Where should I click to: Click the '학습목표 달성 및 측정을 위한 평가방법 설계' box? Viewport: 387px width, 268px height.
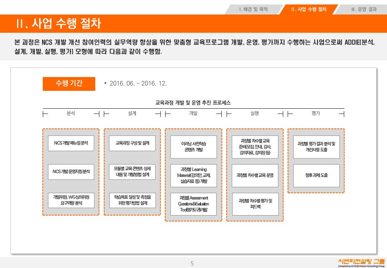click(x=132, y=200)
